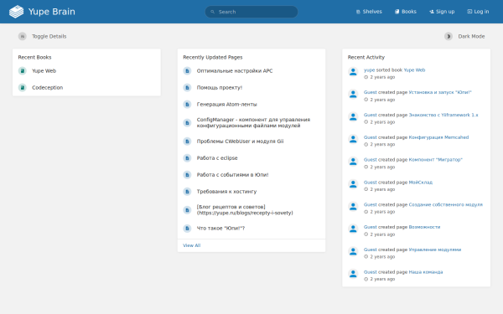
Task: Open page Проблемы CWebUser и модуля Gii
Action: 241,142
